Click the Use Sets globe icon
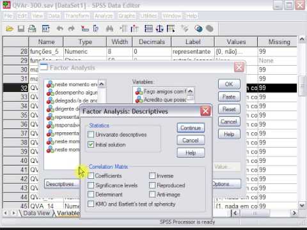Screen dimensions: 307x230 [x=198, y=29]
